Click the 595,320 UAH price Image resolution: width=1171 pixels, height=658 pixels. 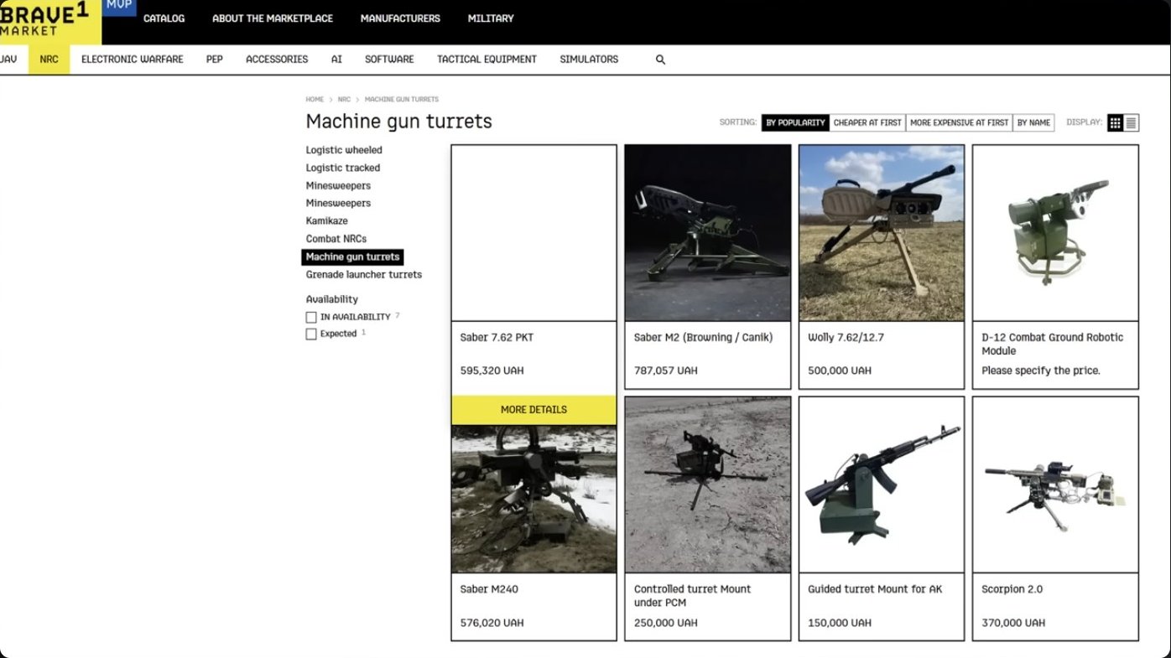(x=492, y=370)
